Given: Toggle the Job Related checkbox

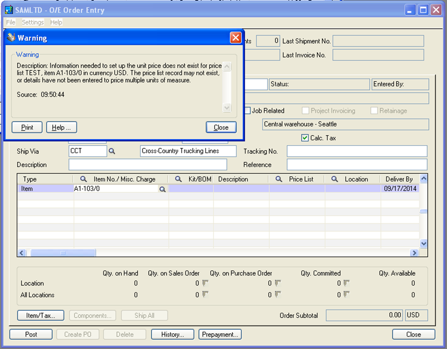Looking at the screenshot, I should pos(248,110).
